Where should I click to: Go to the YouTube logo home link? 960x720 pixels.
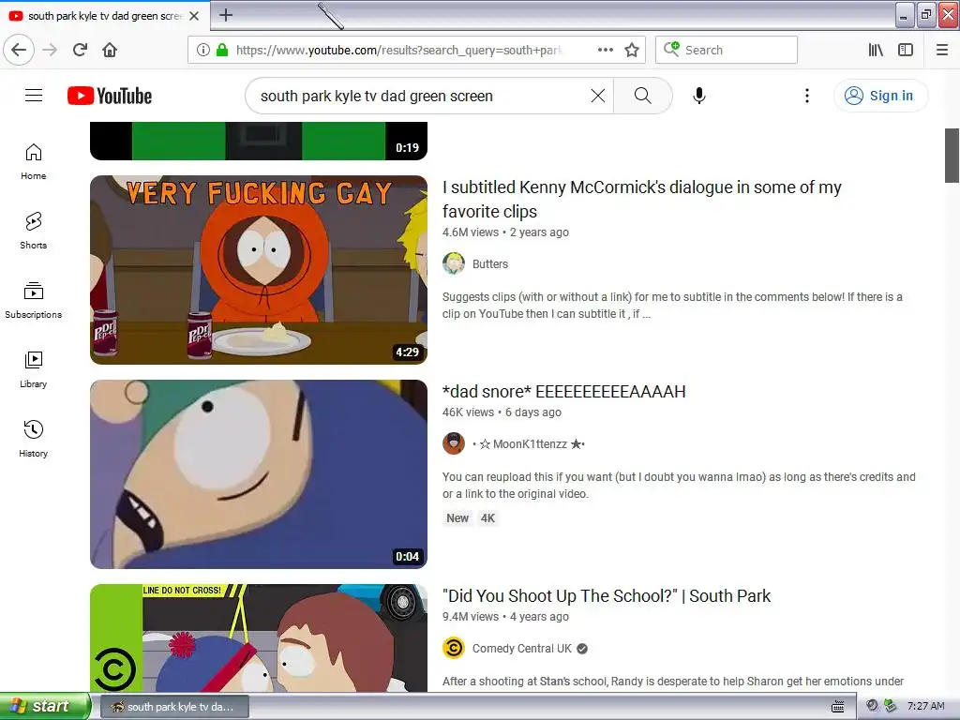(x=110, y=96)
